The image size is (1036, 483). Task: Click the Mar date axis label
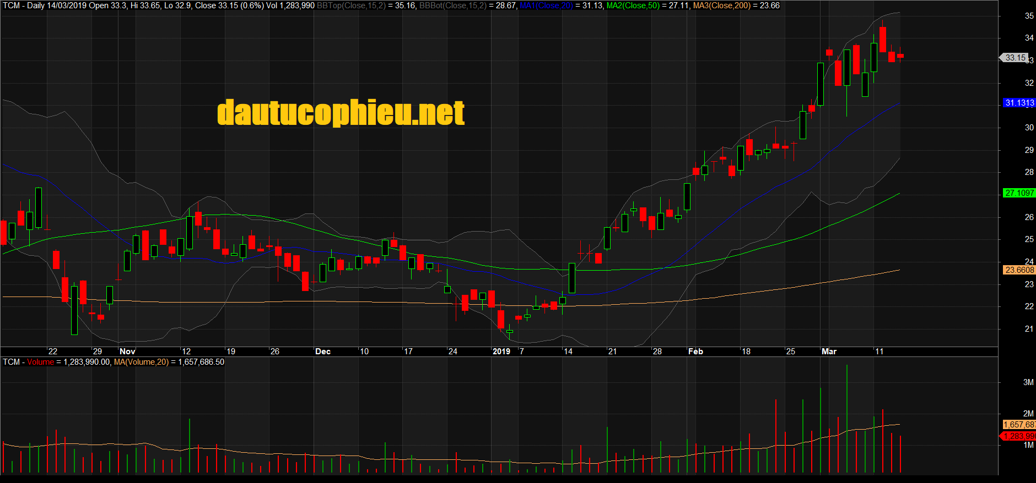coord(829,352)
